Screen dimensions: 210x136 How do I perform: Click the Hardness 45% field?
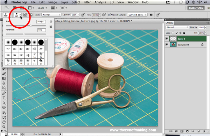(x=42, y=30)
